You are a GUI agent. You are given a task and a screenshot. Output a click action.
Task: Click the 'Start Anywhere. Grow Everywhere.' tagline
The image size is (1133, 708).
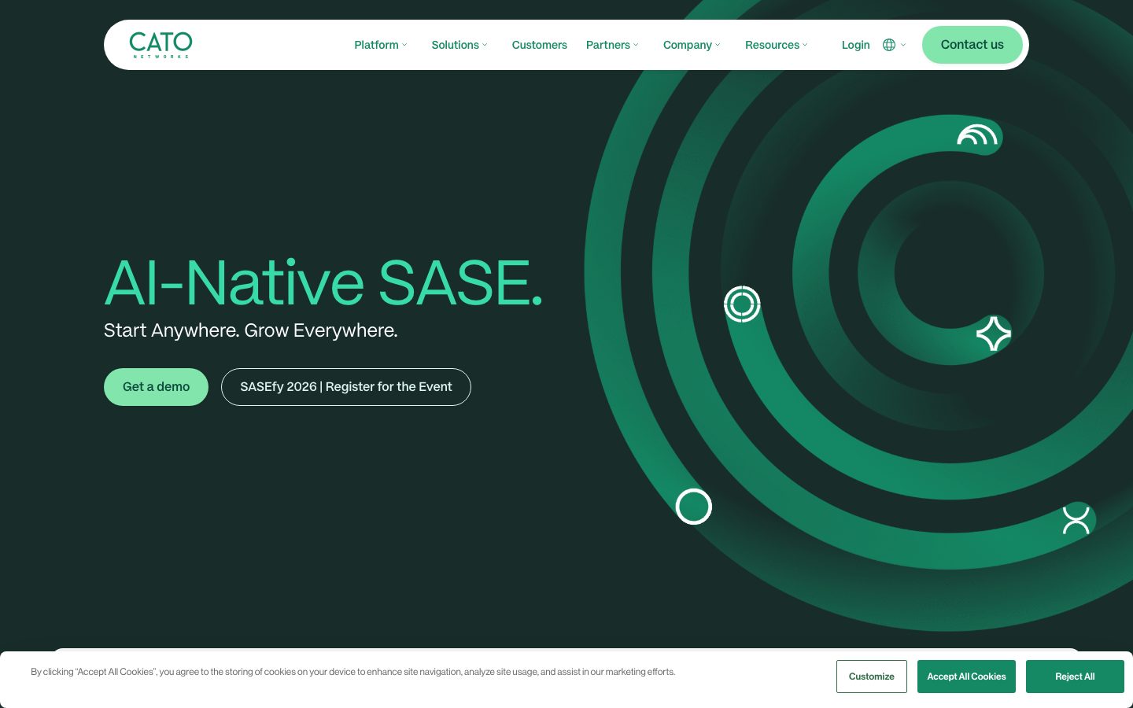click(251, 330)
